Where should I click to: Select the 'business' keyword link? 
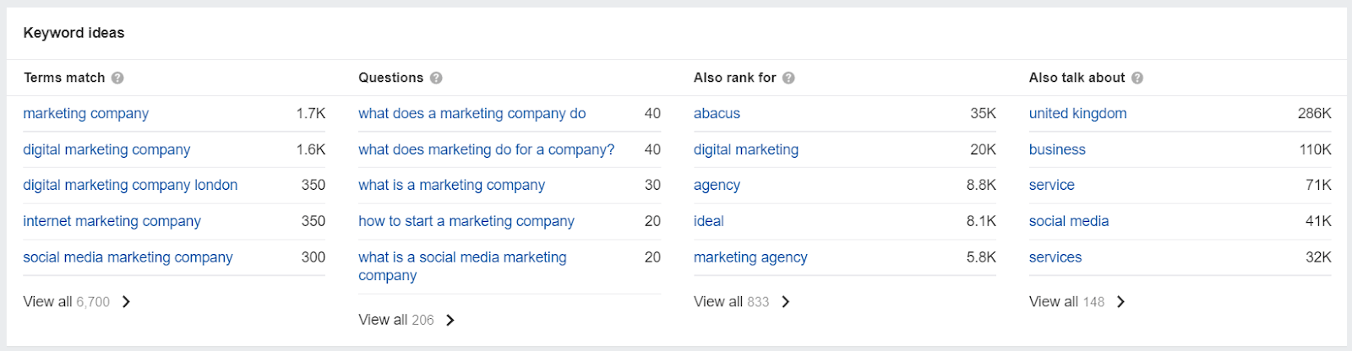(x=1057, y=149)
